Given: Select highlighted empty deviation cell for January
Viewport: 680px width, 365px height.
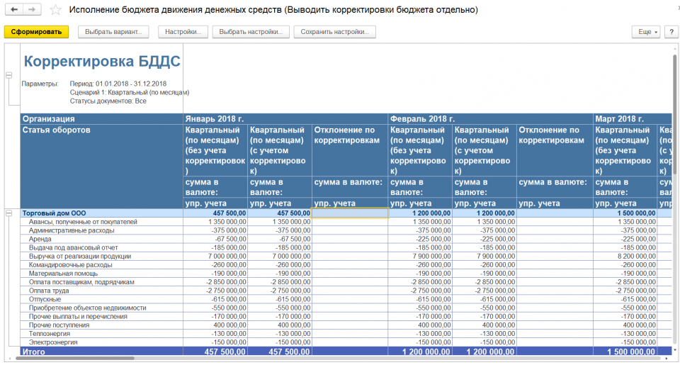Looking at the screenshot, I should coord(350,213).
